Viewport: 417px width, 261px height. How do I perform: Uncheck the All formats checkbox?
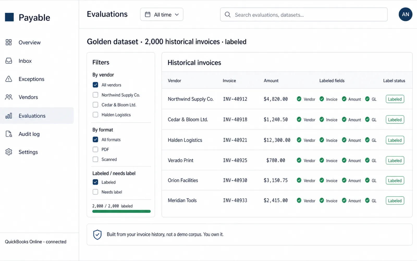pyautogui.click(x=95, y=139)
